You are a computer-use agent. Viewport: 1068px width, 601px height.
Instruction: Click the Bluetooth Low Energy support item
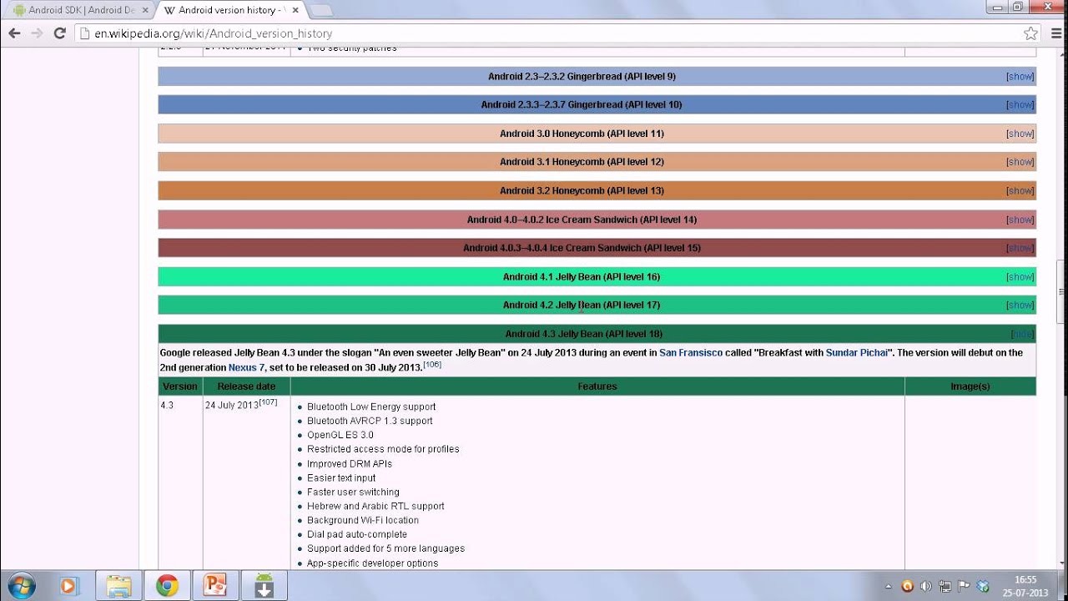371,407
